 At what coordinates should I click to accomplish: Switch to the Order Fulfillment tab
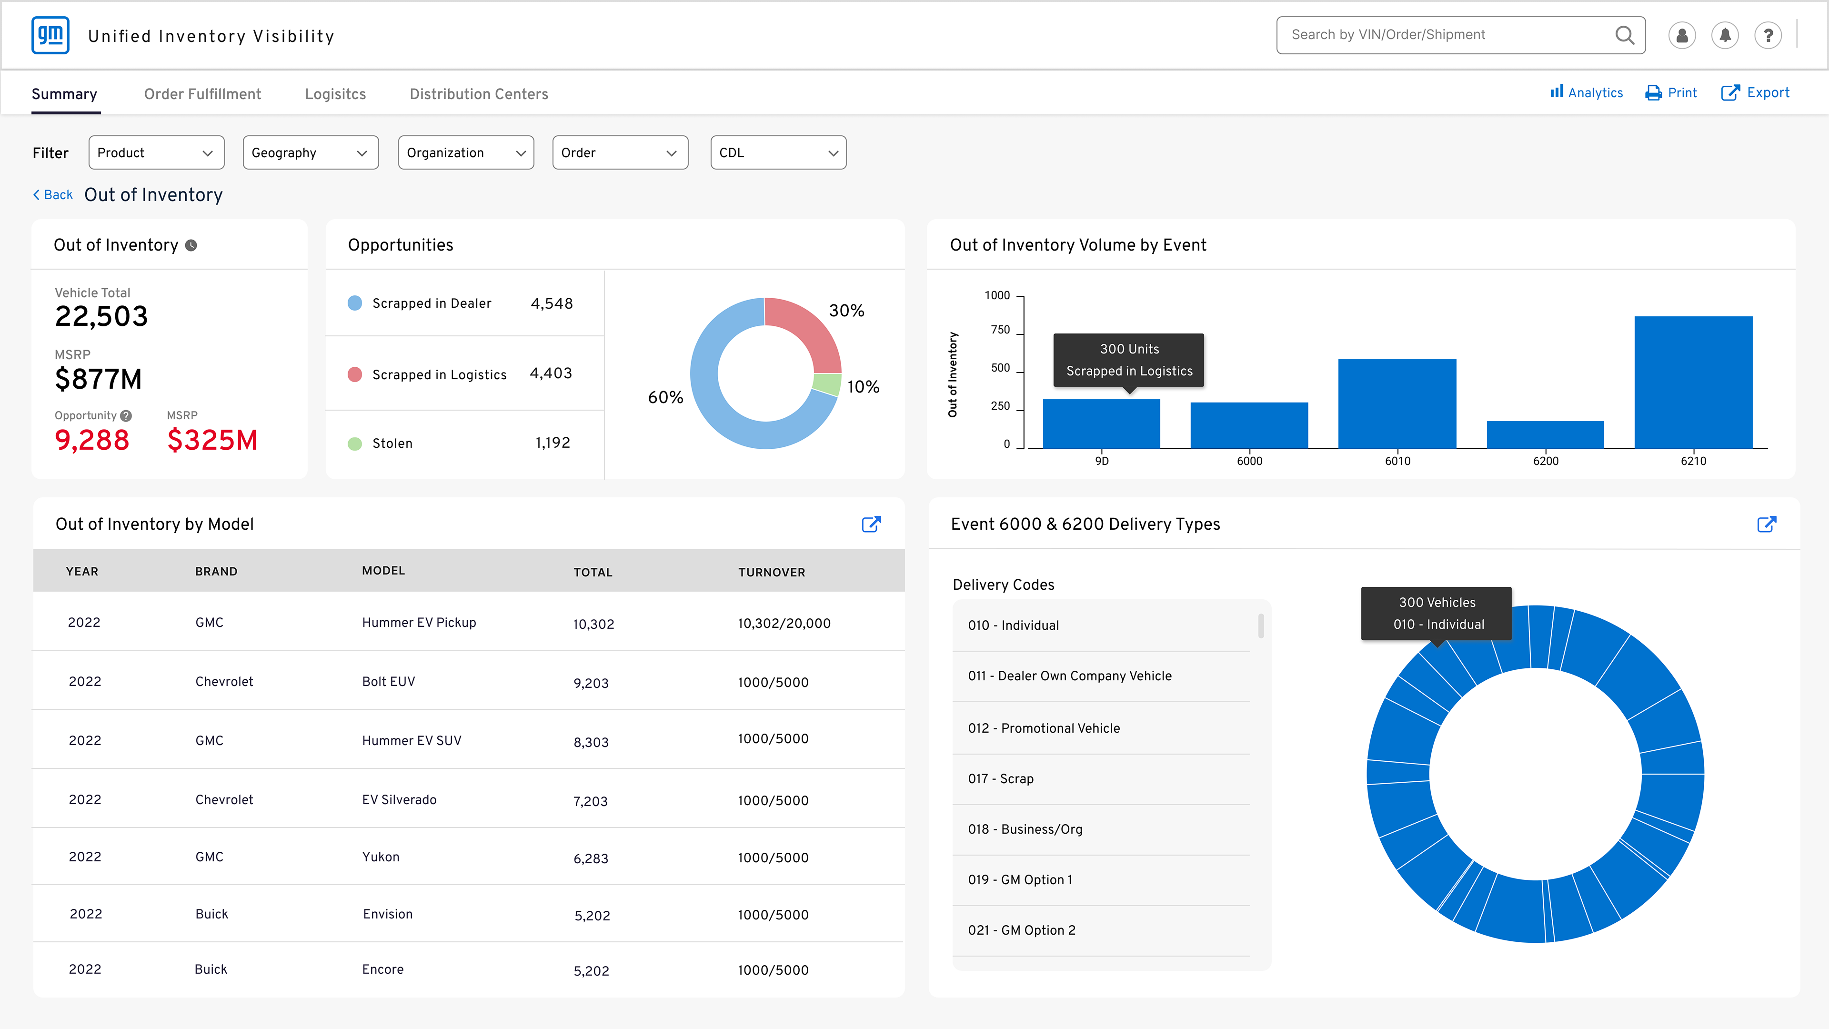(202, 94)
